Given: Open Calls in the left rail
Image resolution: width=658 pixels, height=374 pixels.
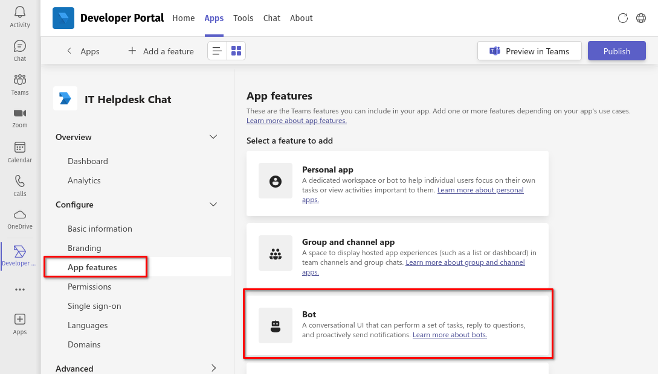Looking at the screenshot, I should [x=20, y=186].
